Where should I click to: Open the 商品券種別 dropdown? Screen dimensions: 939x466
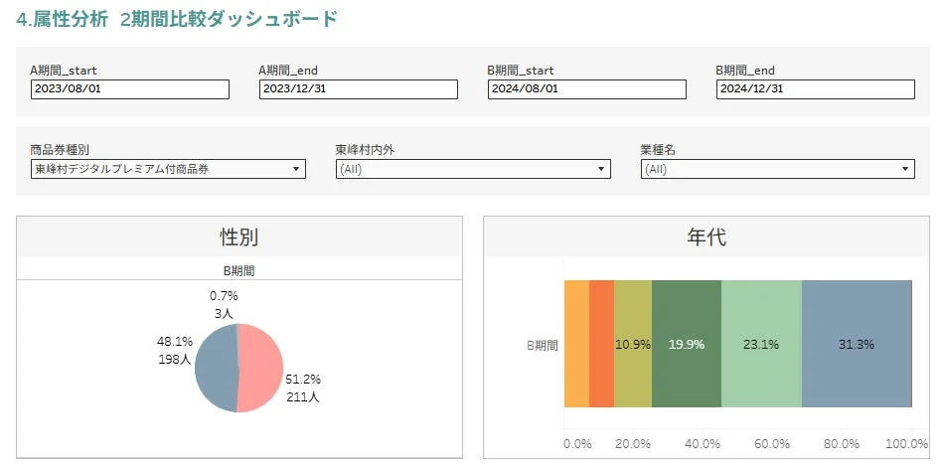(x=168, y=169)
